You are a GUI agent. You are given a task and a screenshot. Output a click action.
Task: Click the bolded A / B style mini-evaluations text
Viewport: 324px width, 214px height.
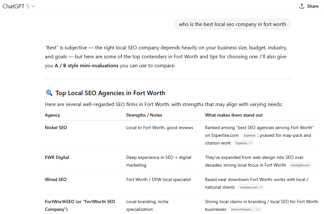87,65
